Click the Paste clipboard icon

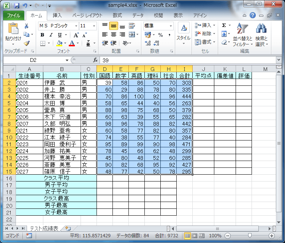tap(13, 28)
